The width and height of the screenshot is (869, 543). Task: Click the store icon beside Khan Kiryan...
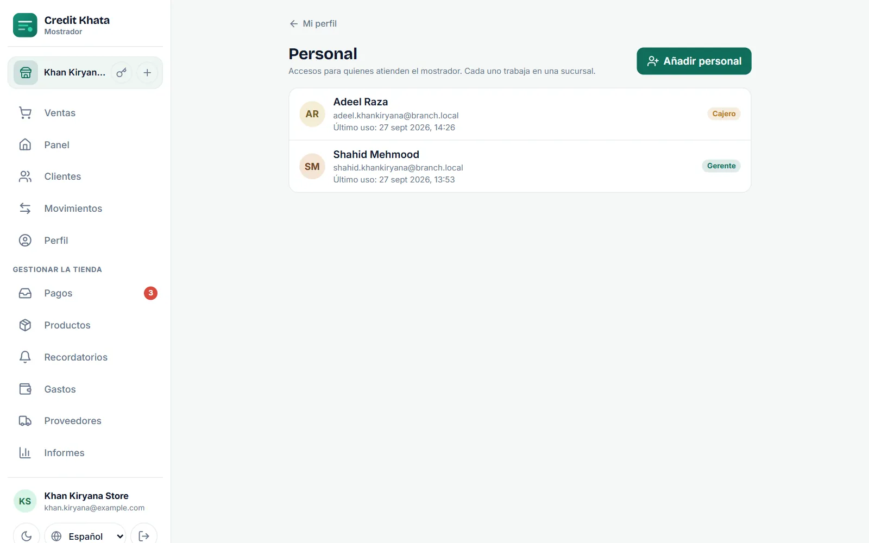tap(26, 73)
